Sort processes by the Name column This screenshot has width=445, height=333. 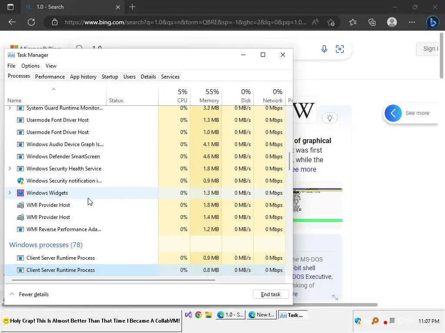[x=55, y=96]
